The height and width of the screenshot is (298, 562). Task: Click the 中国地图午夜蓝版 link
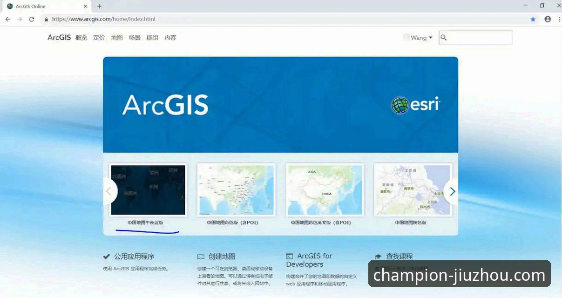tap(145, 223)
